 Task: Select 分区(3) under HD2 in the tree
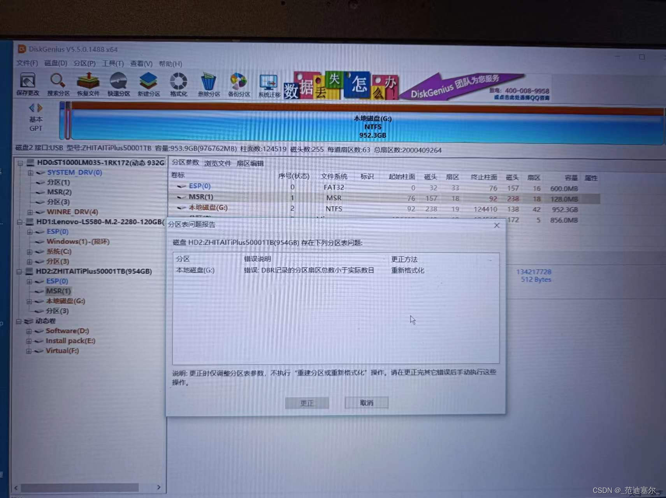coord(57,311)
